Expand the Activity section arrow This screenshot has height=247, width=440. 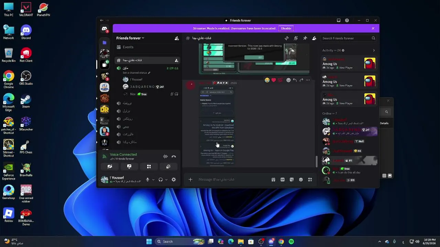374,50
